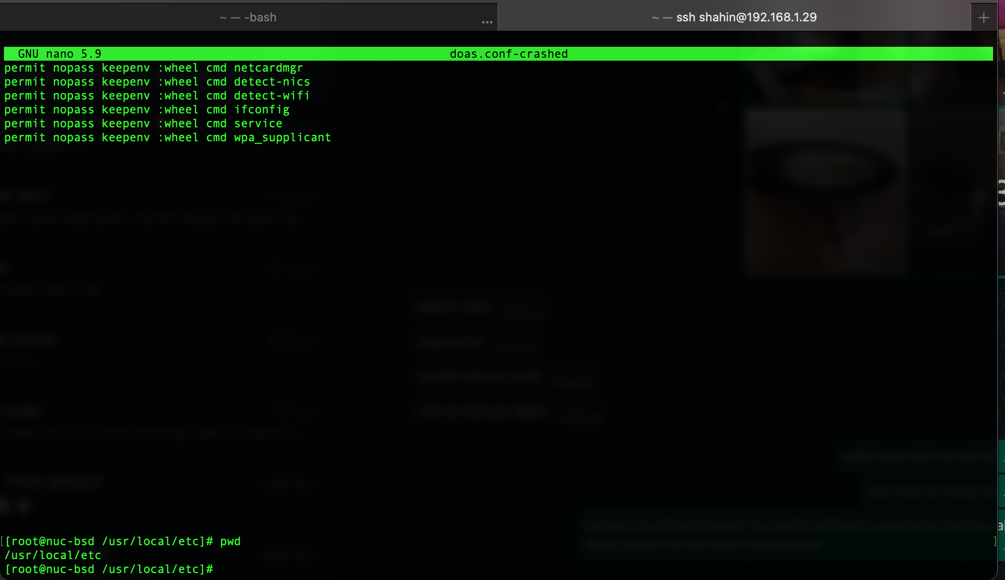Click the ellipsis activity indicator on bash tab
This screenshot has width=1005, height=580.
[x=487, y=22]
